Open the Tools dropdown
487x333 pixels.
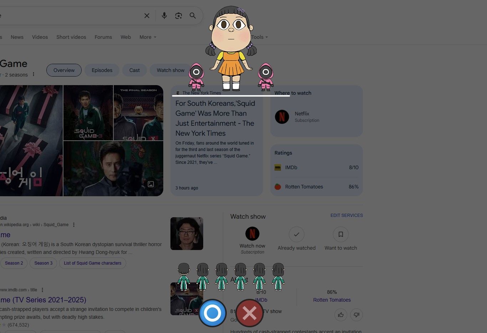pos(259,37)
